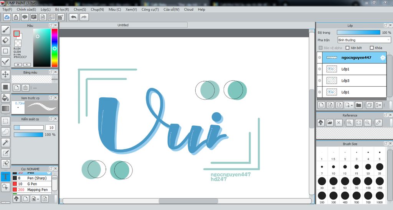Duplicate the current layer

pos(370,105)
